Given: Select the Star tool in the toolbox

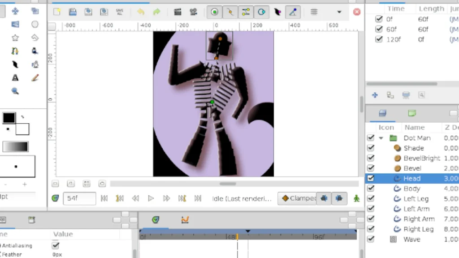Looking at the screenshot, I should coord(15,38).
